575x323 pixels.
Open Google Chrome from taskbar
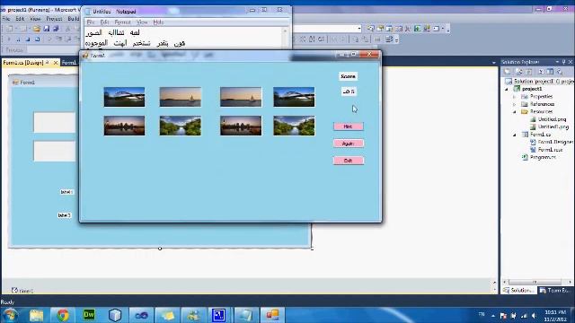[x=63, y=315]
